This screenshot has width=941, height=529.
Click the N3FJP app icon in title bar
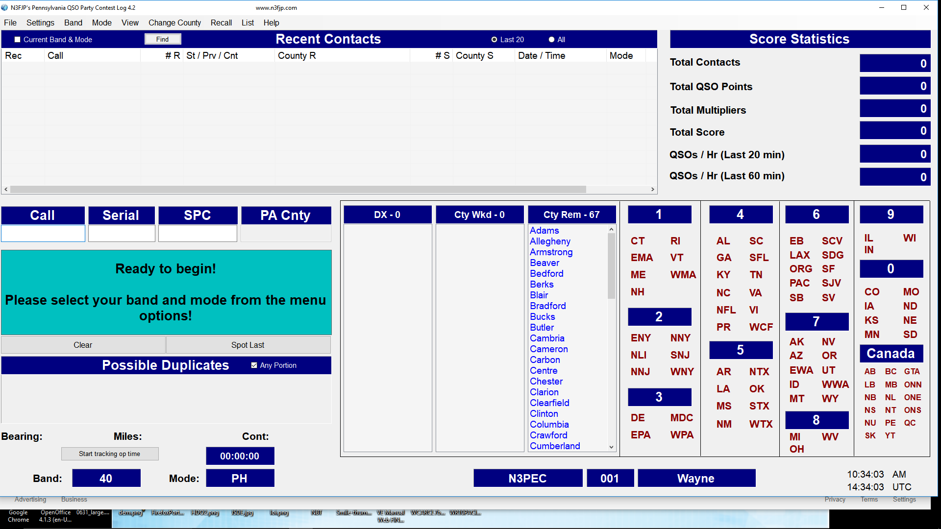[x=5, y=7]
